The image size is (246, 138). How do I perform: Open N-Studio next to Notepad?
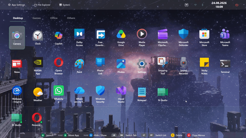[x=163, y=94]
